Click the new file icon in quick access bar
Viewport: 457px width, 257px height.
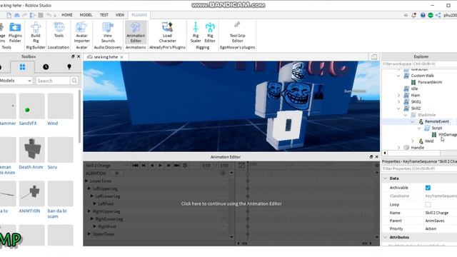9,15
